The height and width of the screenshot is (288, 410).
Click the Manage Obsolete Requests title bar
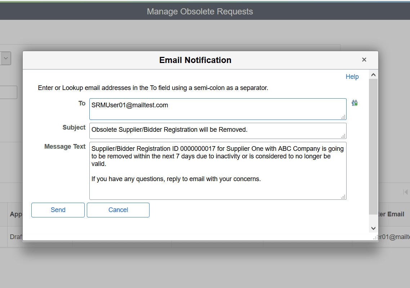point(200,11)
